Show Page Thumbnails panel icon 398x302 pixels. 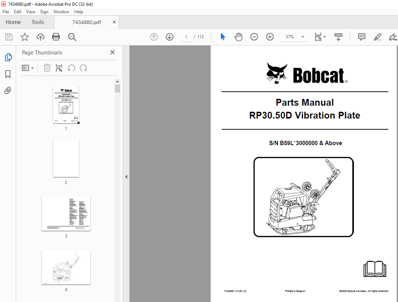8,57
